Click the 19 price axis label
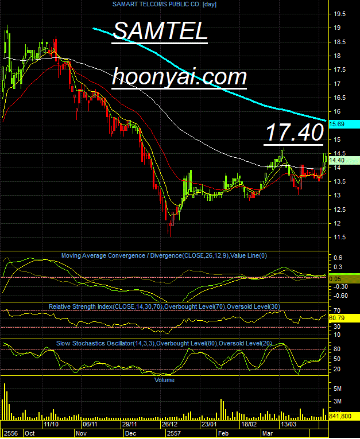The height and width of the screenshot is (439, 360). coord(337,28)
